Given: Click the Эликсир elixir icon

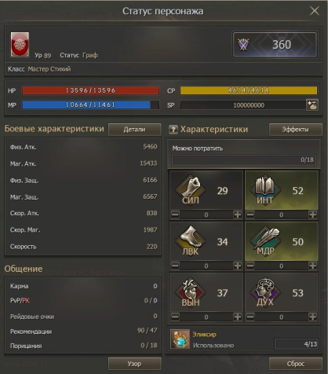Looking at the screenshot, I should pyautogui.click(x=180, y=339).
